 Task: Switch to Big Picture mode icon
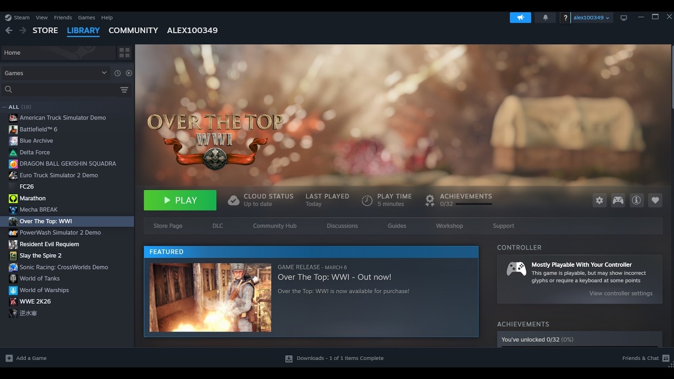click(x=623, y=18)
